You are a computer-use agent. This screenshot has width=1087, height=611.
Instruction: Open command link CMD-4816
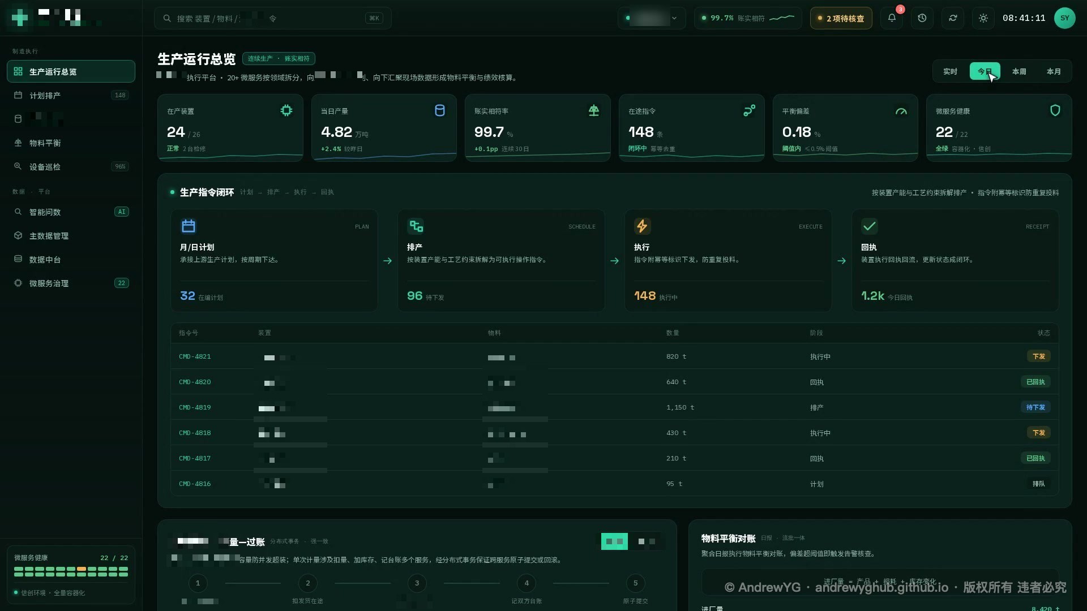pyautogui.click(x=195, y=484)
